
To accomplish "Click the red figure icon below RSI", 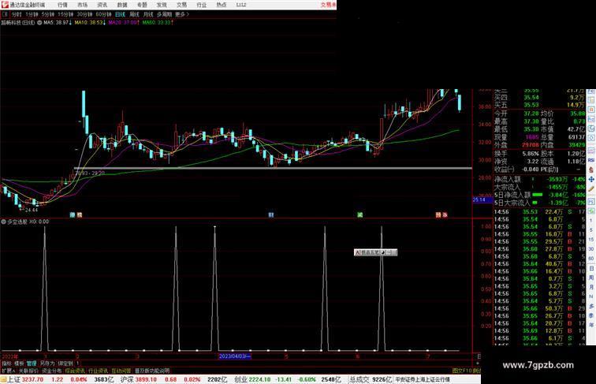I will (x=591, y=170).
